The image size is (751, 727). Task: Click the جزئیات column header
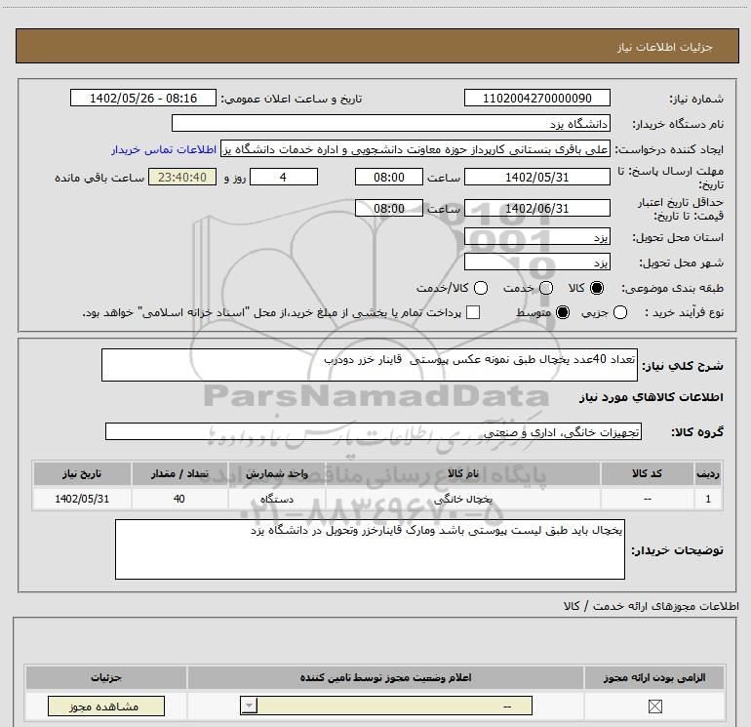click(106, 677)
